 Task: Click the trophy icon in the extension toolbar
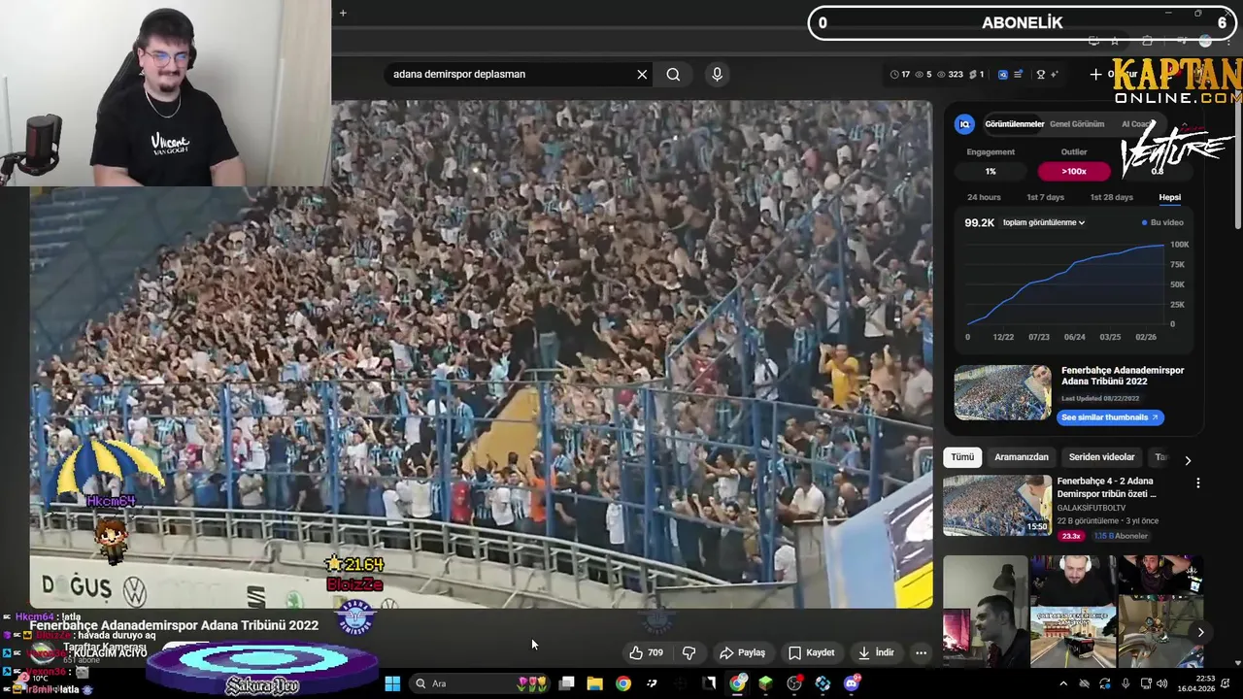pyautogui.click(x=1041, y=74)
